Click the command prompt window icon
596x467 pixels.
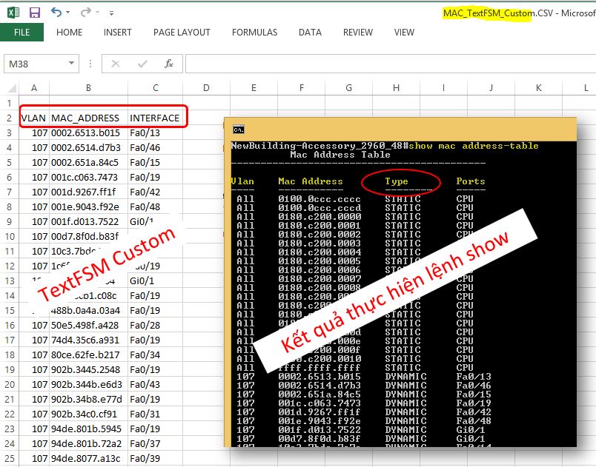pyautogui.click(x=238, y=130)
